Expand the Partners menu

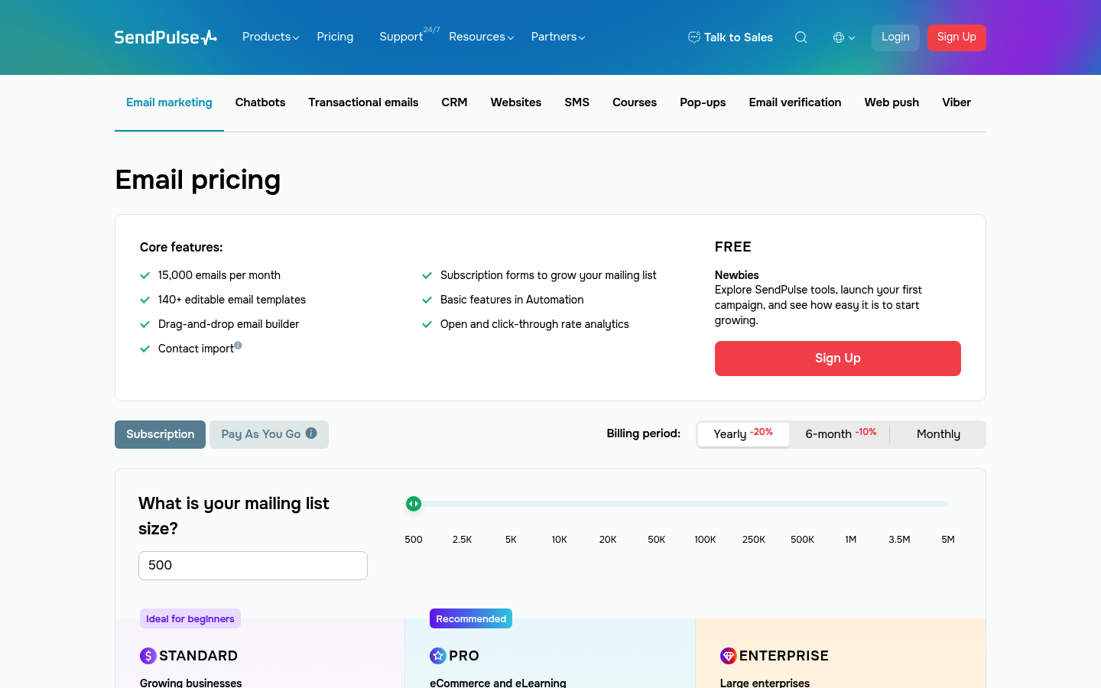click(x=558, y=37)
